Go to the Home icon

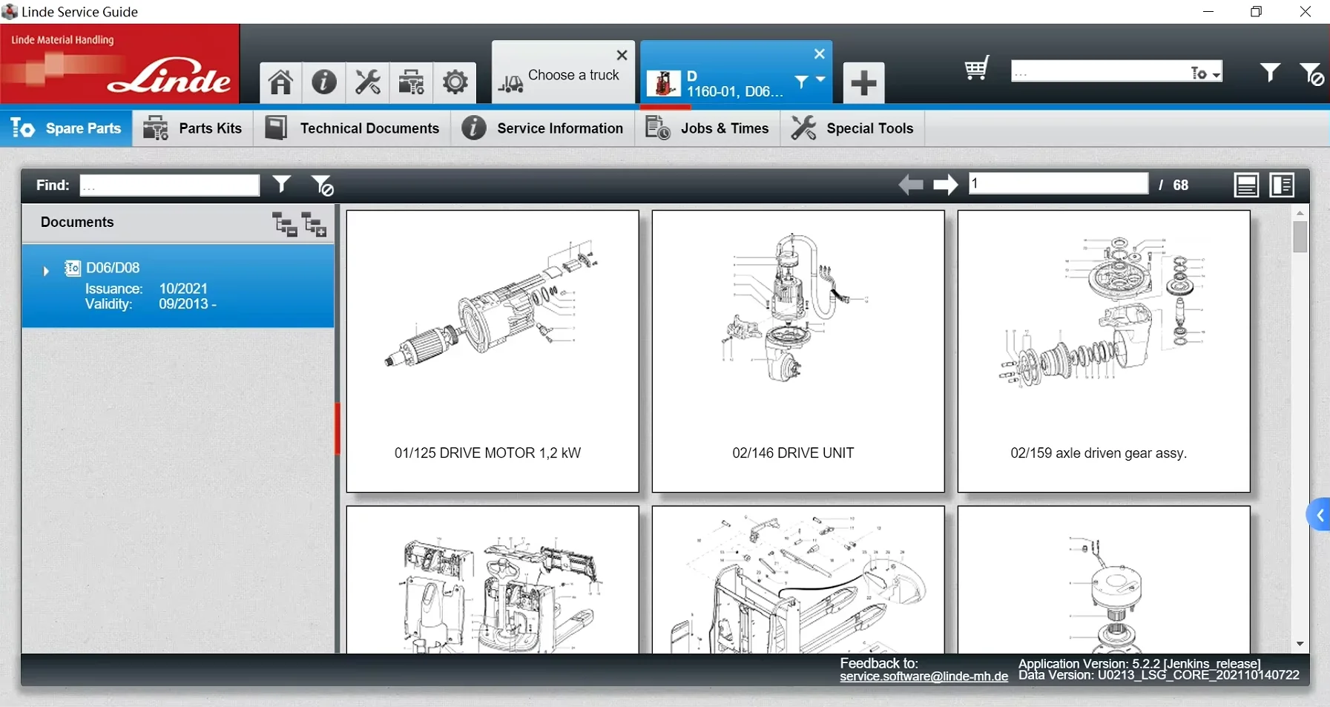[x=280, y=82]
